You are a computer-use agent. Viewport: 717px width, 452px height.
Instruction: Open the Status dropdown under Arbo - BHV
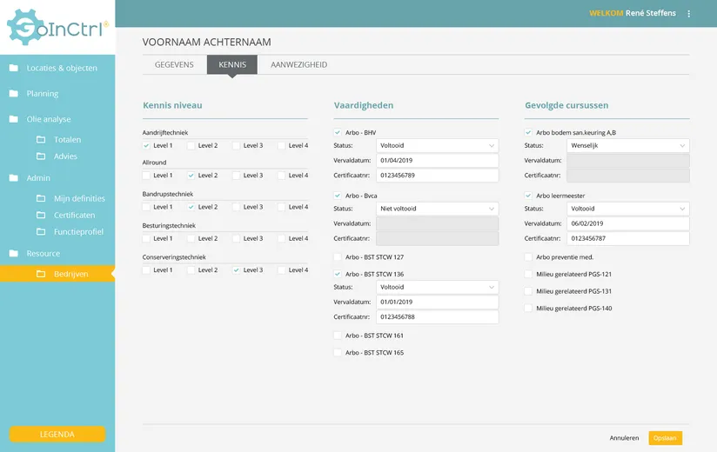click(x=437, y=145)
